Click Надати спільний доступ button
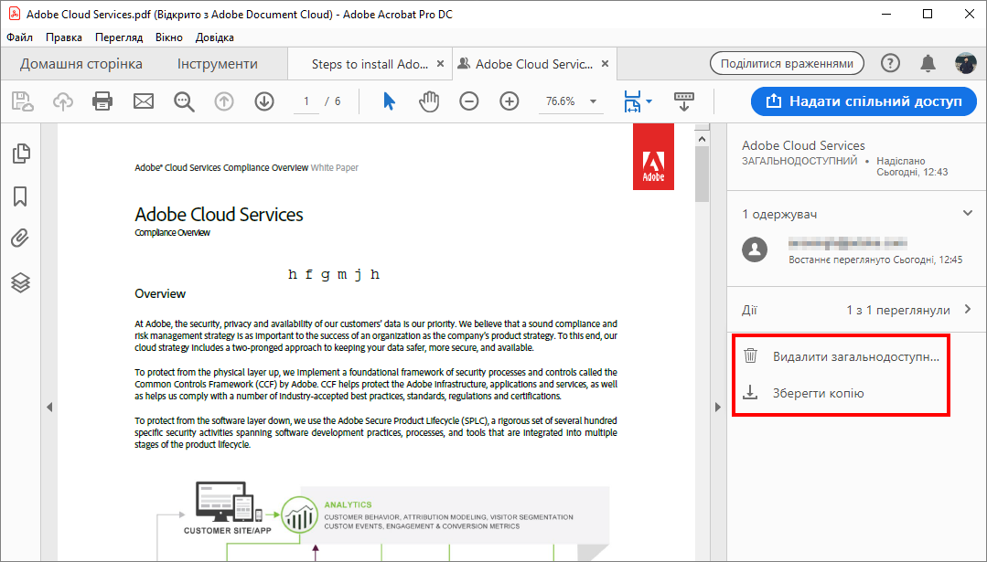 tap(864, 101)
